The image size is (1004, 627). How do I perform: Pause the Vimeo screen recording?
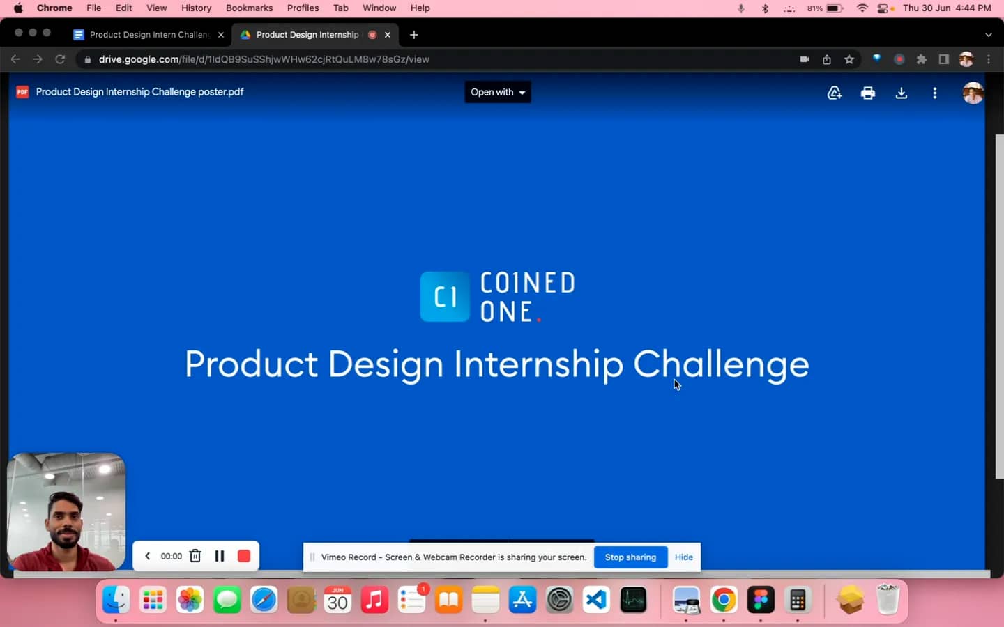[220, 556]
